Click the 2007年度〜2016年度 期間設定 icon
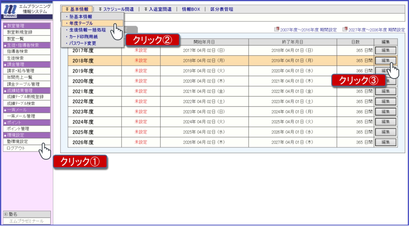The height and width of the screenshot is (226, 409). (x=276, y=29)
